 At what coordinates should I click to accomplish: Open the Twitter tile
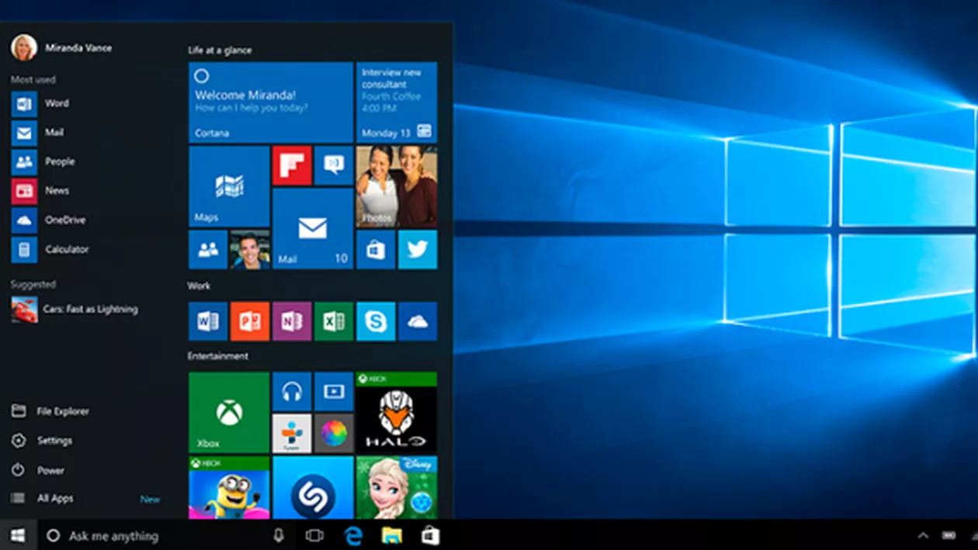pyautogui.click(x=418, y=249)
